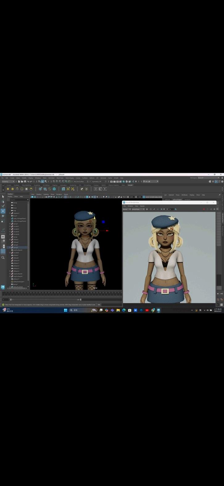Screen dimensions: 224x486
Task: Switch to the pTorusShape4 attribute tab
Action: point(177,199)
